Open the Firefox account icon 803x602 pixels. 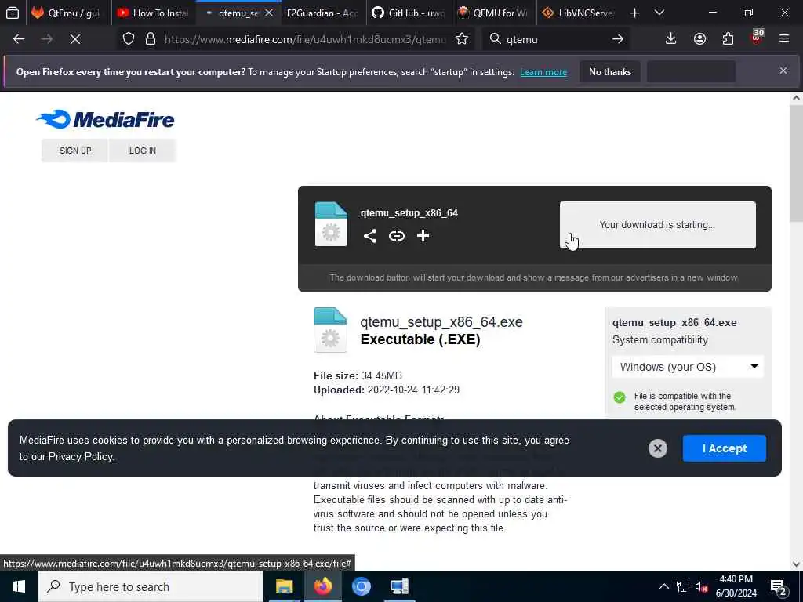point(699,38)
